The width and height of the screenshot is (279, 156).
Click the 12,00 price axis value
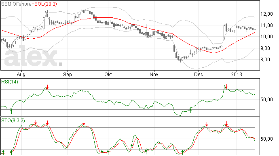coord(266,14)
